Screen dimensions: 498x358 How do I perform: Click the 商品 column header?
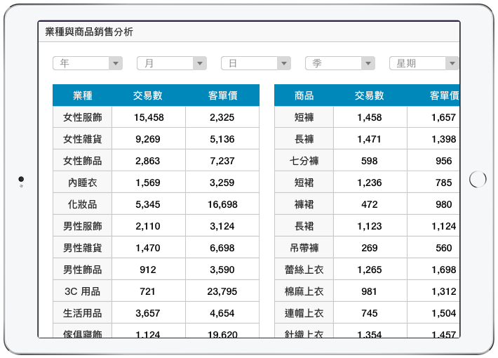point(304,95)
